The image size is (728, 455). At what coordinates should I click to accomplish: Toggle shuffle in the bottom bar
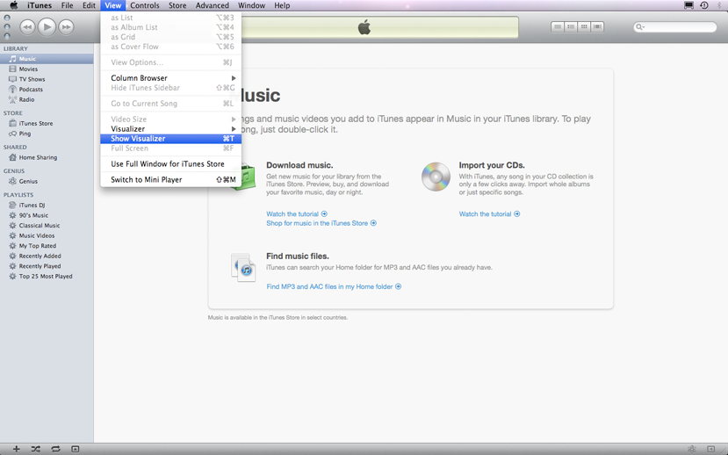[36, 449]
